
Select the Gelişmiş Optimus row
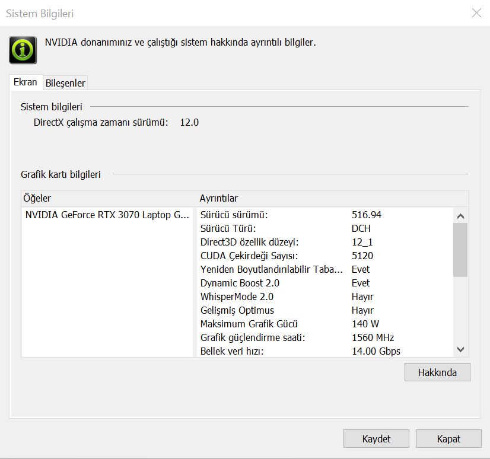[325, 310]
